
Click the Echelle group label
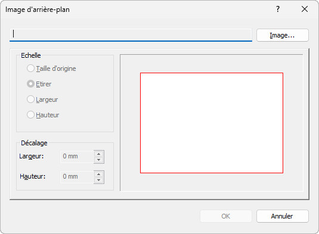click(31, 55)
